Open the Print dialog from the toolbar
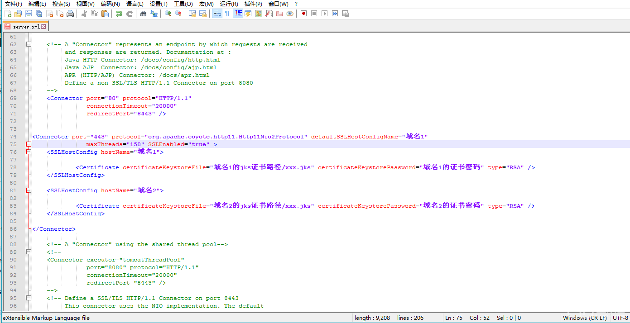Screen dimensions: 630x323 pos(70,14)
